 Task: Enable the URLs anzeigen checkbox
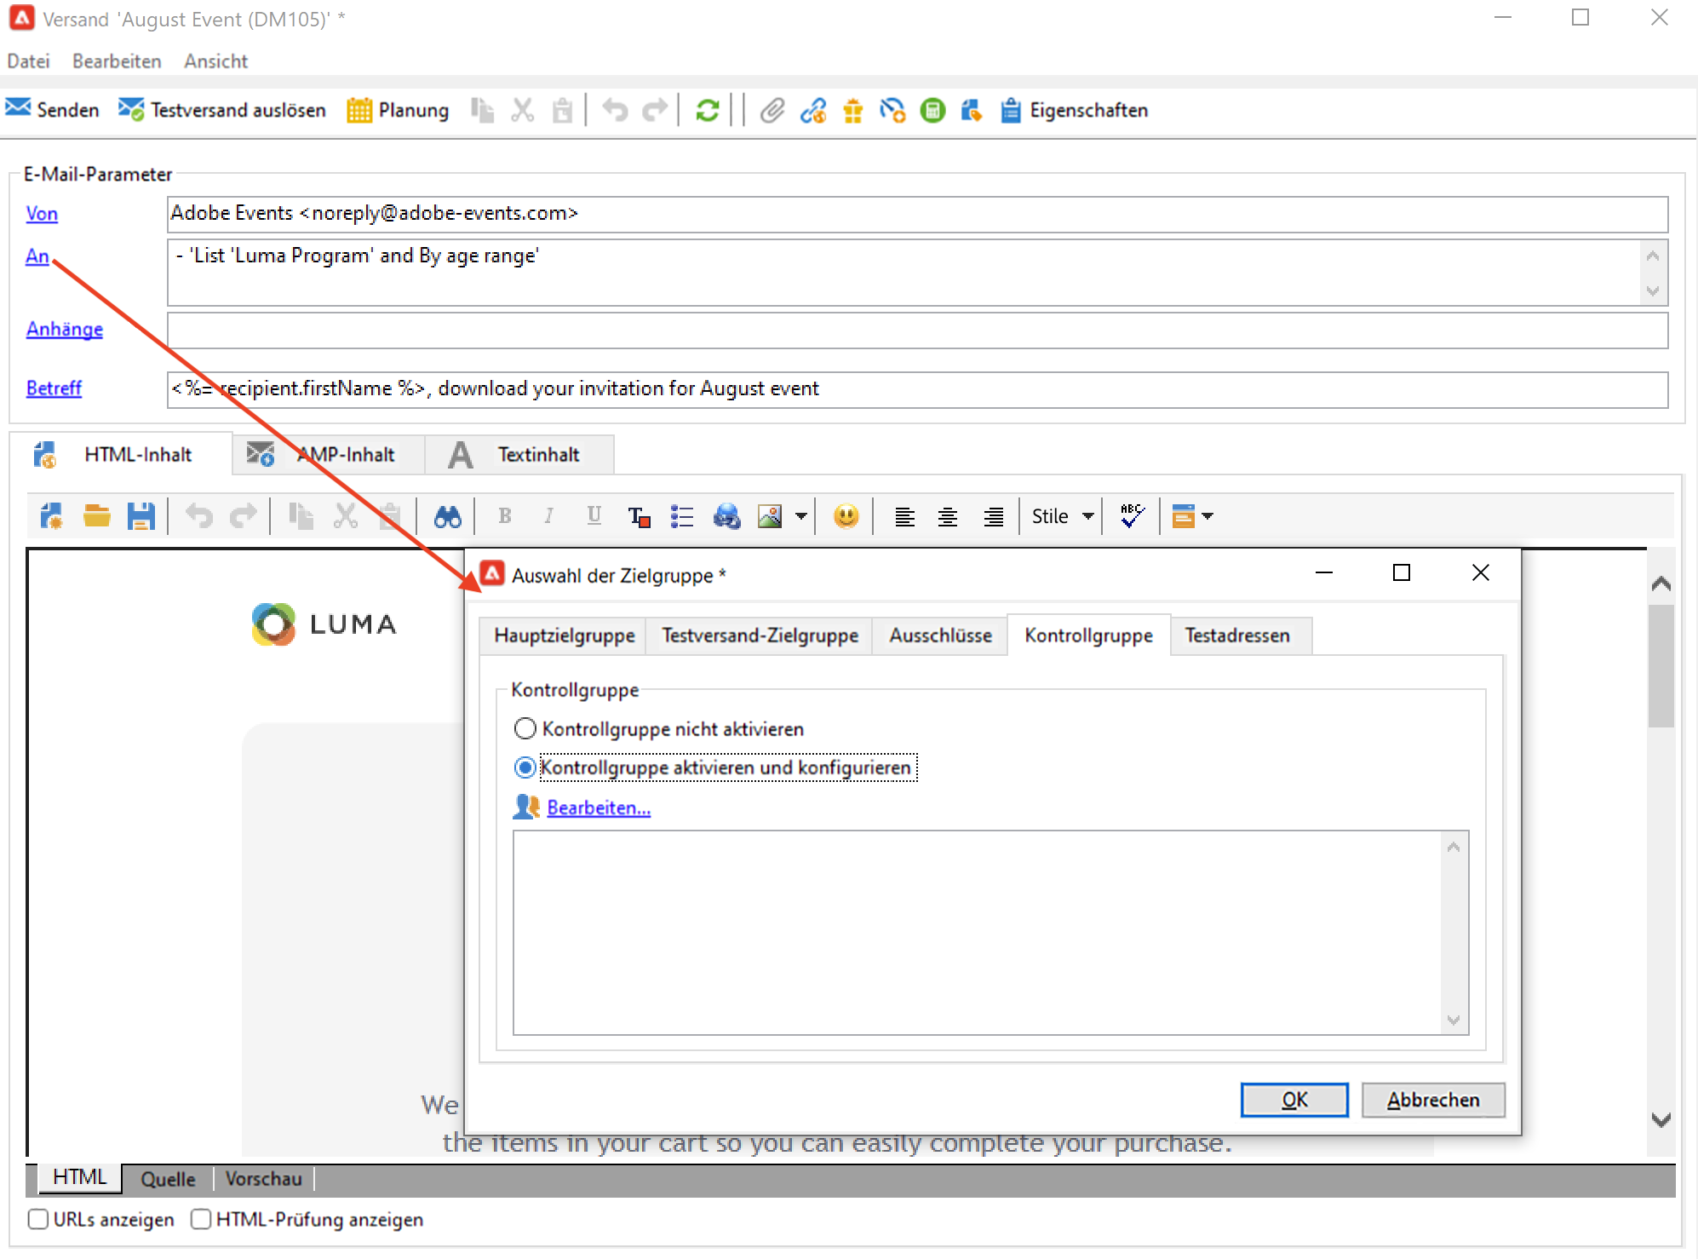[x=38, y=1219]
